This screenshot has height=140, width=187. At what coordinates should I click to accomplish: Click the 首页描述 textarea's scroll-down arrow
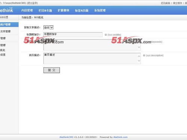pos(139,60)
